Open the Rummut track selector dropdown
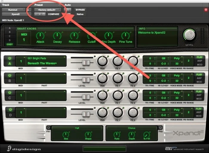Image resolution: width=209 pixels, height=153 pixels. point(13,10)
